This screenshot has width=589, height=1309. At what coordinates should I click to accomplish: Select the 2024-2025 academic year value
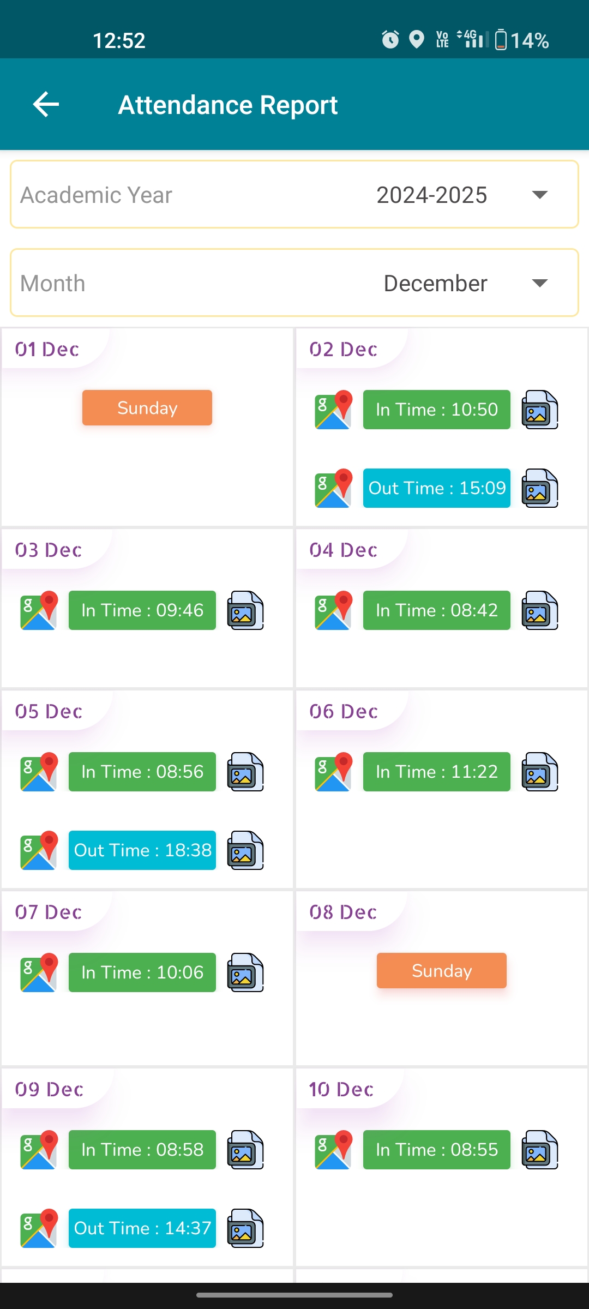click(432, 195)
